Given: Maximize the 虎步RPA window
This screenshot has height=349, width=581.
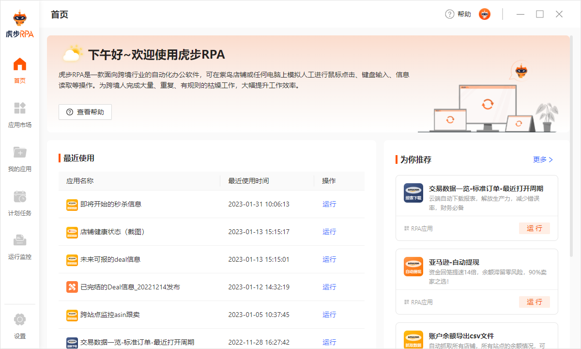Looking at the screenshot, I should (540, 14).
